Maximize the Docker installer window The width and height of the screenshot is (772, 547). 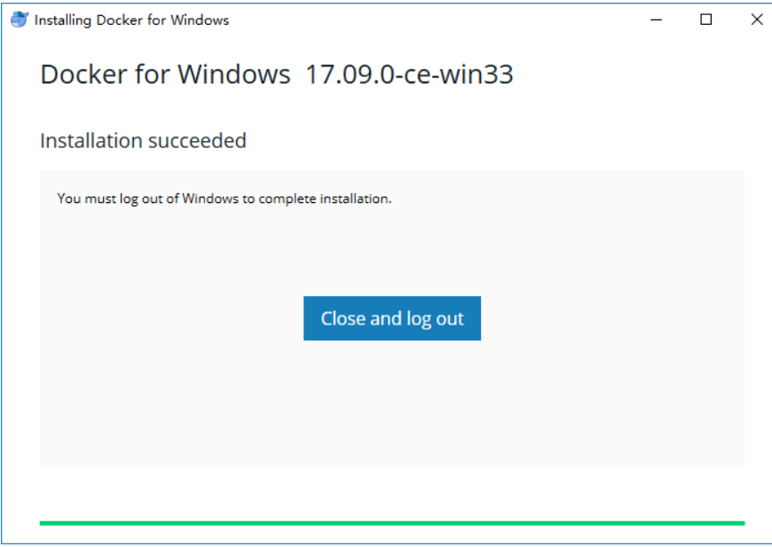(x=706, y=20)
